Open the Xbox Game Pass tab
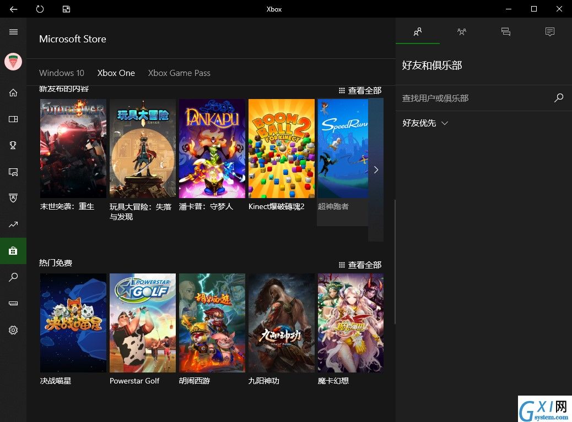The width and height of the screenshot is (572, 422). 179,73
